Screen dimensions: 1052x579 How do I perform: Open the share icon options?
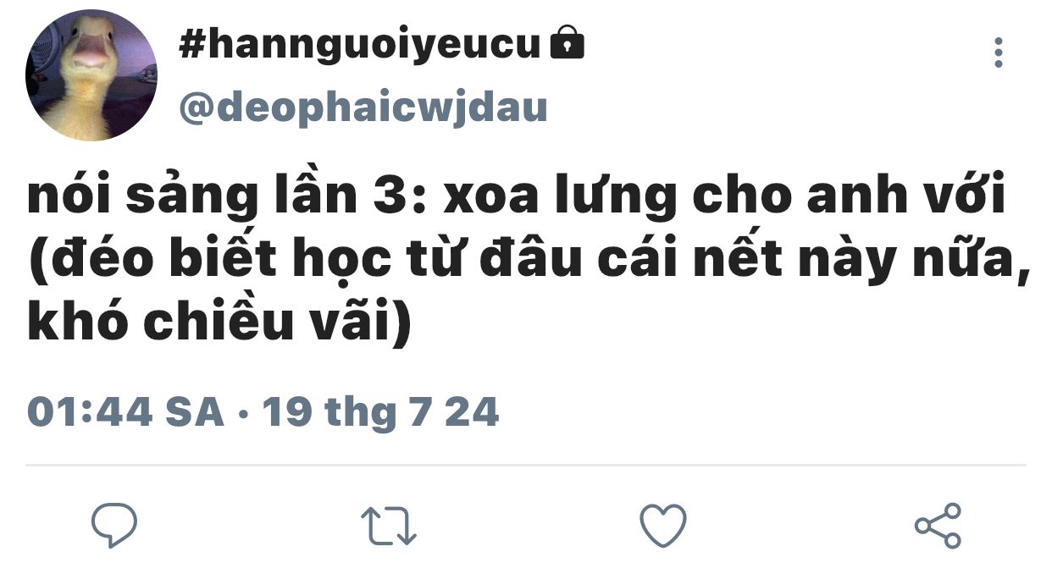[x=938, y=526]
